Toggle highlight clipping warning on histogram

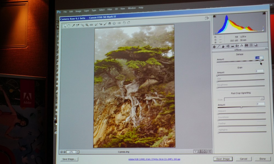point(264,13)
